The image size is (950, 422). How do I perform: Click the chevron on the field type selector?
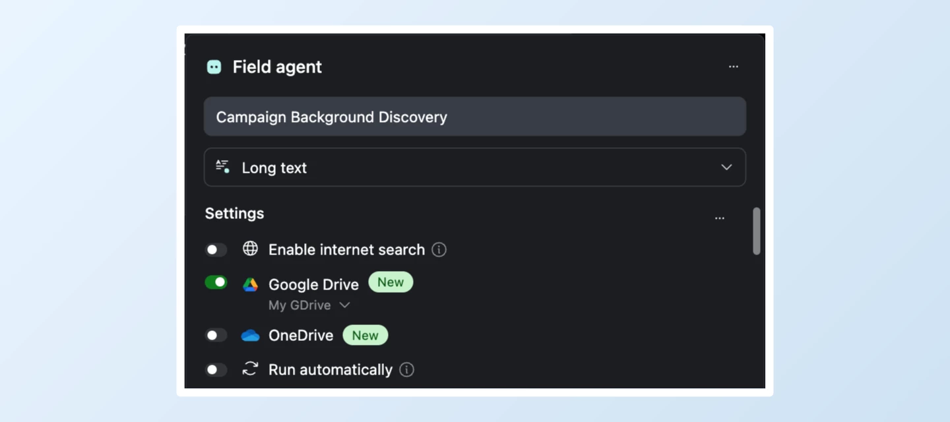(x=726, y=167)
